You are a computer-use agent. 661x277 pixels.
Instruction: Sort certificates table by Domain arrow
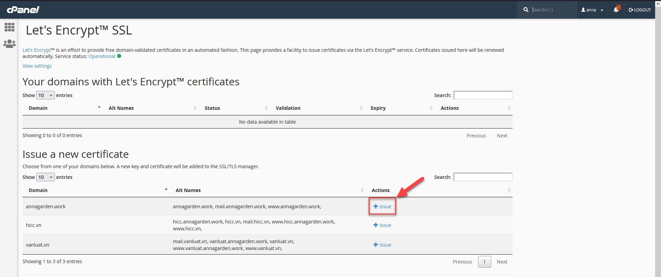point(99,107)
